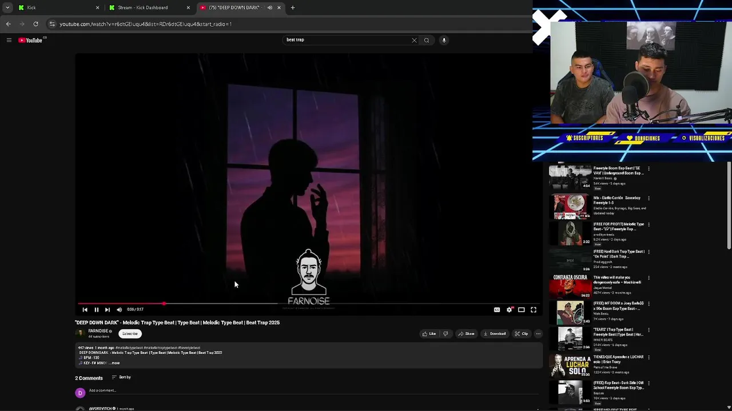Toggle closed captions in the player
The height and width of the screenshot is (411, 732).
coord(497,309)
